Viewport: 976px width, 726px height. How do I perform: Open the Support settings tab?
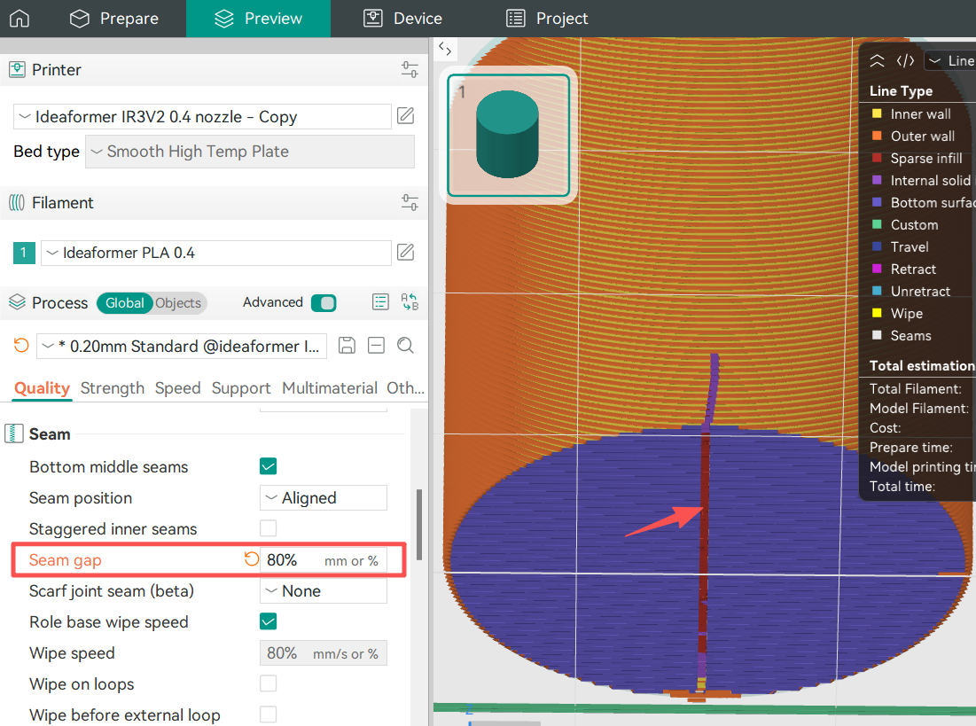[x=241, y=388]
